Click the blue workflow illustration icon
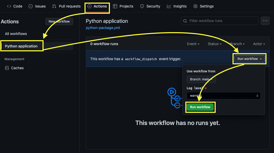The height and width of the screenshot is (153, 274). 175,98
